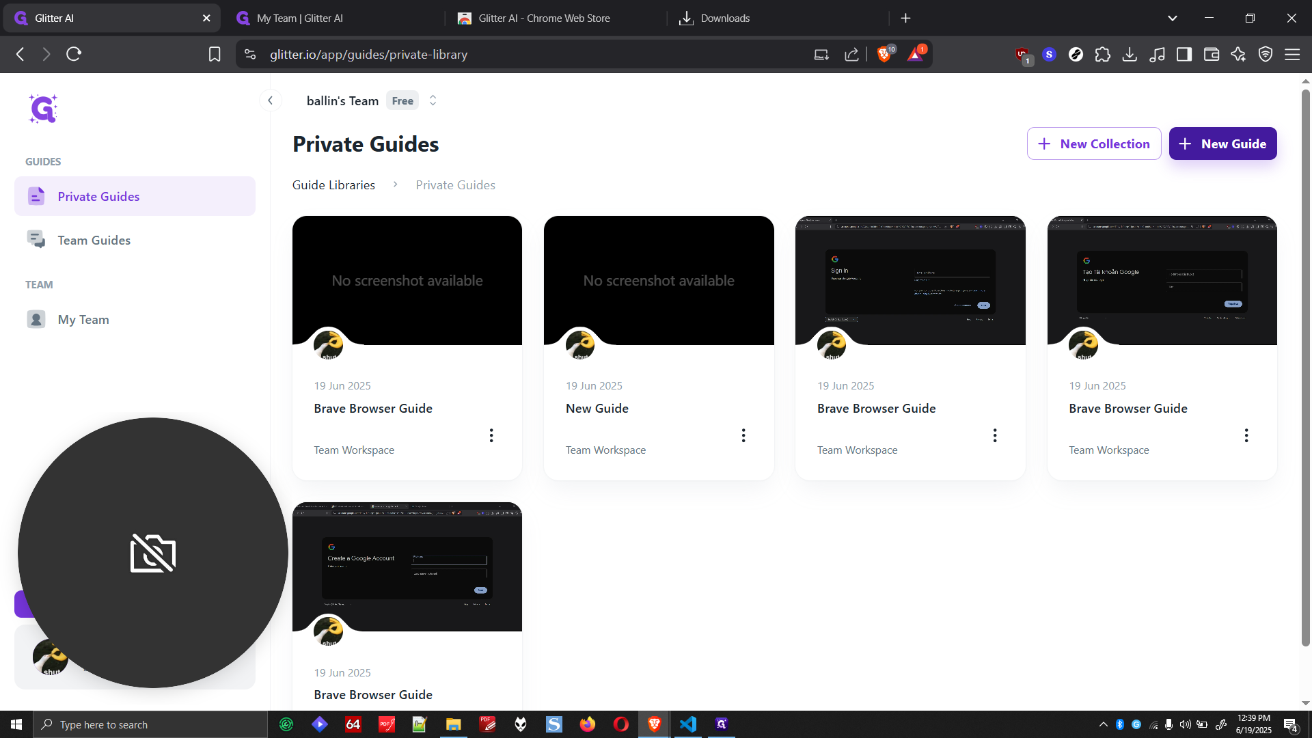The image size is (1312, 738).
Task: Collapse the sidebar with the chevron button
Action: click(x=271, y=100)
